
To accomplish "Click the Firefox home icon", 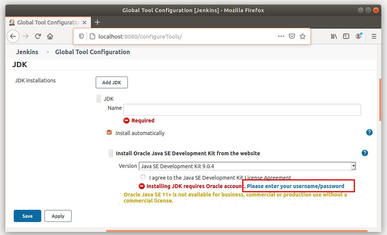I will click(50, 36).
